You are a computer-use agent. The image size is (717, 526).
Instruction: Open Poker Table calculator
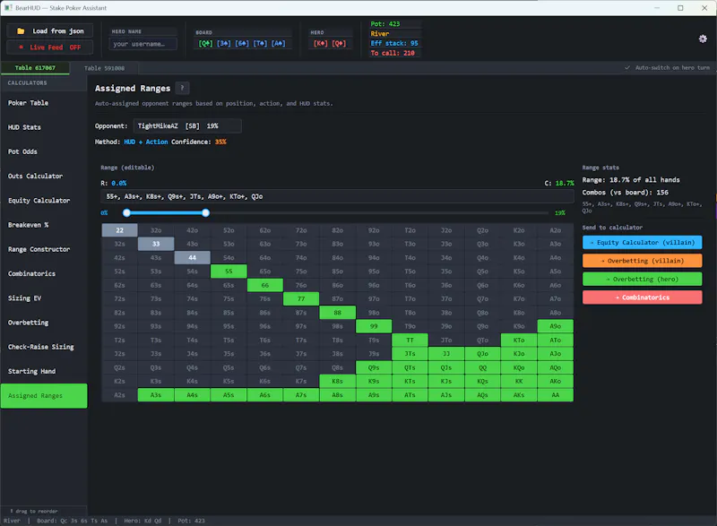(43, 103)
